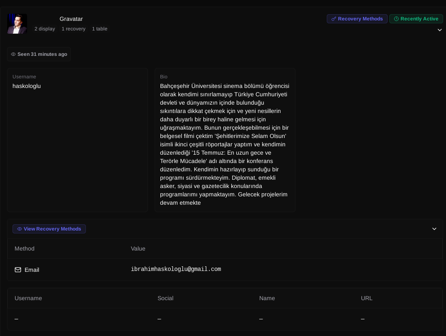Click the Recently Active status badge
Image resolution: width=446 pixels, height=336 pixels.
416,19
